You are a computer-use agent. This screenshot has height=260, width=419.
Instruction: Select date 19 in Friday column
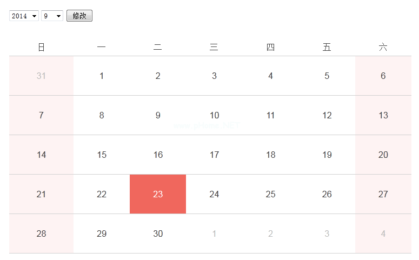327,155
